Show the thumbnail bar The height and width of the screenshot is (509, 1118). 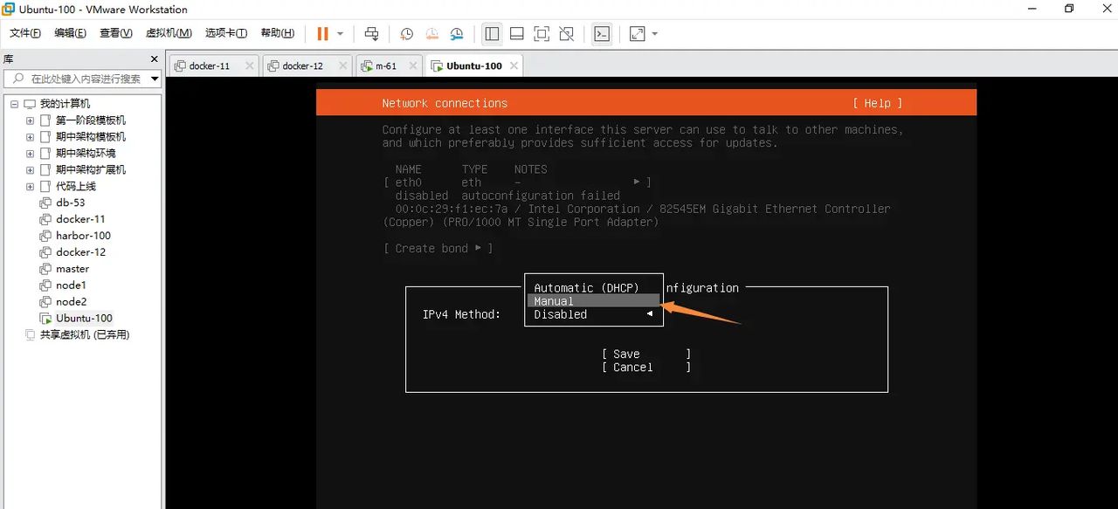coord(516,33)
